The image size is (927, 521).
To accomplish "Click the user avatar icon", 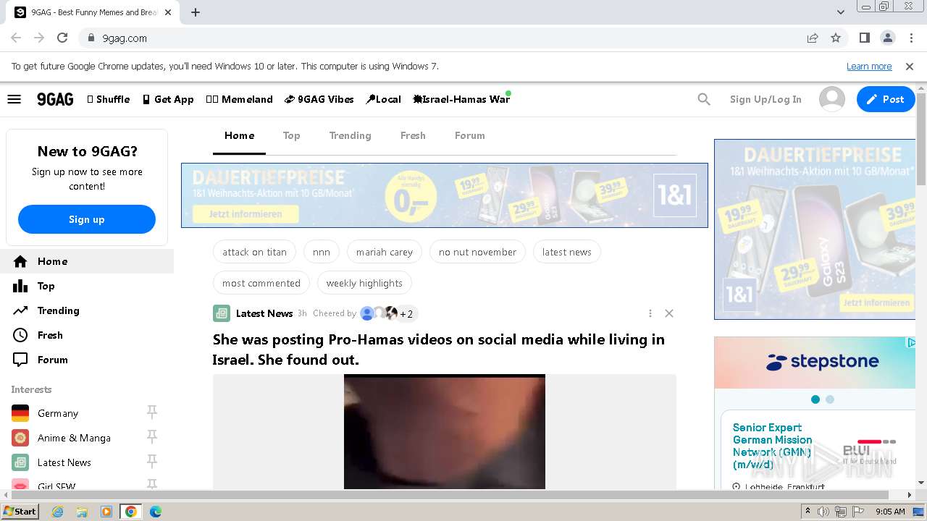I will (x=832, y=99).
